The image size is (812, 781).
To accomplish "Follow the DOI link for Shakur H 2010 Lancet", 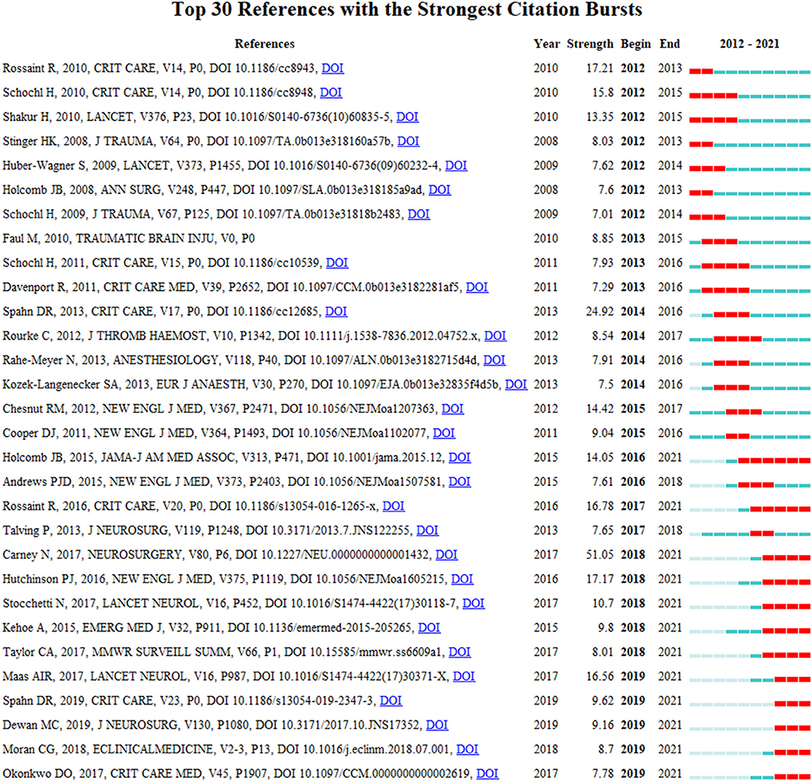I will tap(407, 117).
